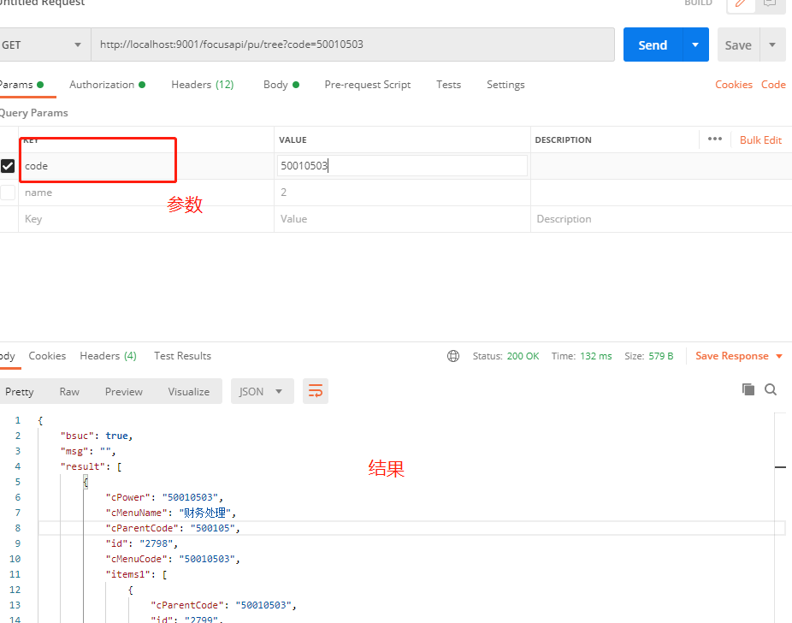The width and height of the screenshot is (792, 623).
Task: Click Bulk Edit
Action: click(x=760, y=140)
